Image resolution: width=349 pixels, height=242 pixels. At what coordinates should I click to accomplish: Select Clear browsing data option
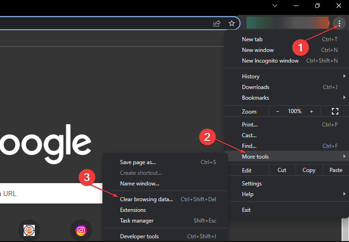pyautogui.click(x=146, y=199)
